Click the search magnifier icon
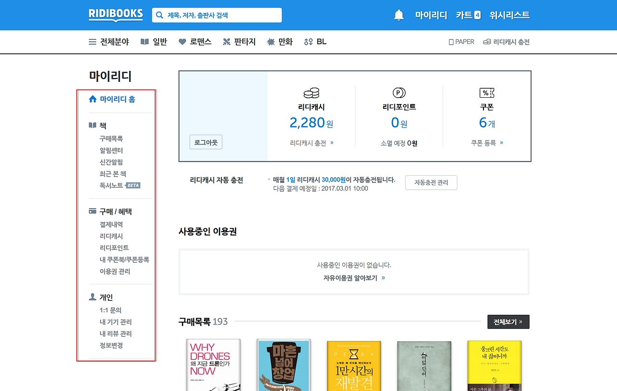Screen dimensions: 617x391 tap(160, 15)
